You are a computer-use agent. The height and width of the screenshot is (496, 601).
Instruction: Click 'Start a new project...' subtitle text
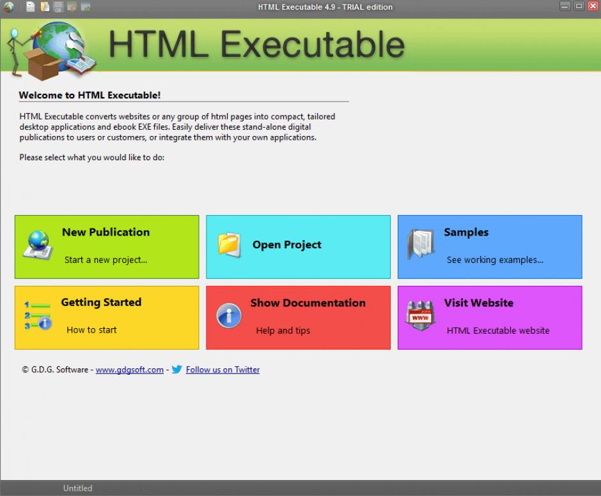click(x=105, y=260)
